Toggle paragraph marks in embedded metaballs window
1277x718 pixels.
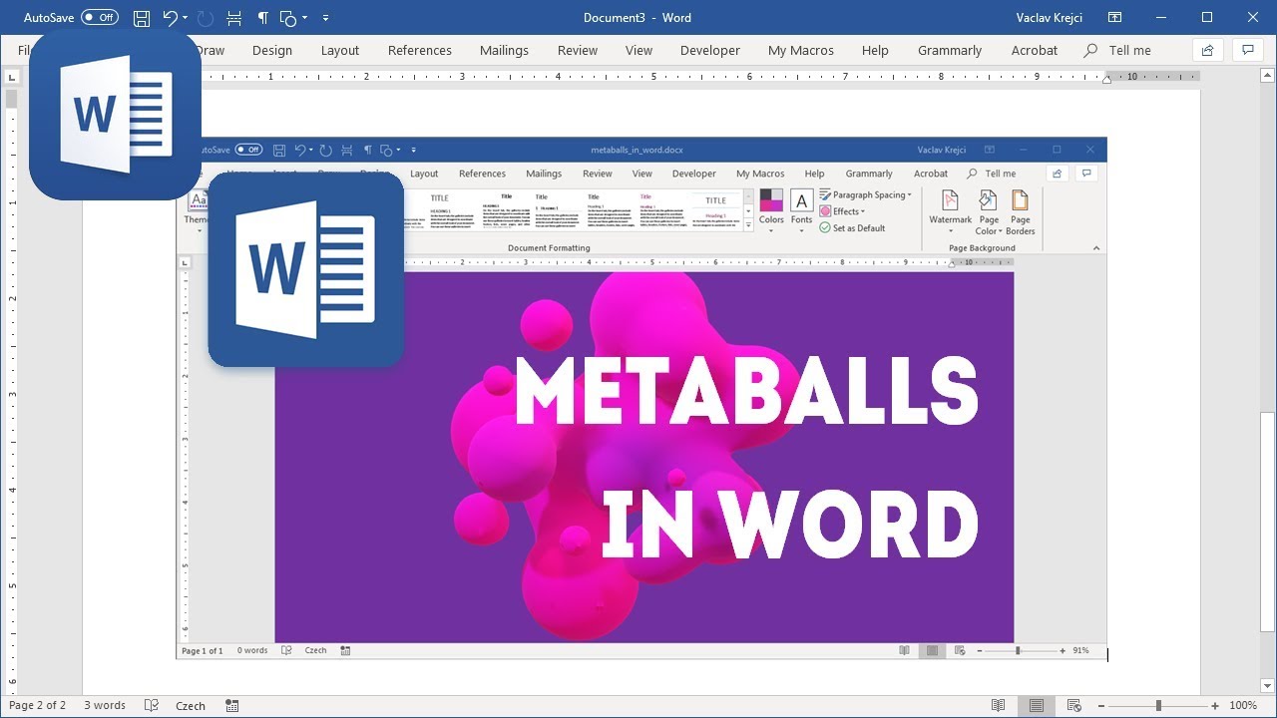pos(367,150)
